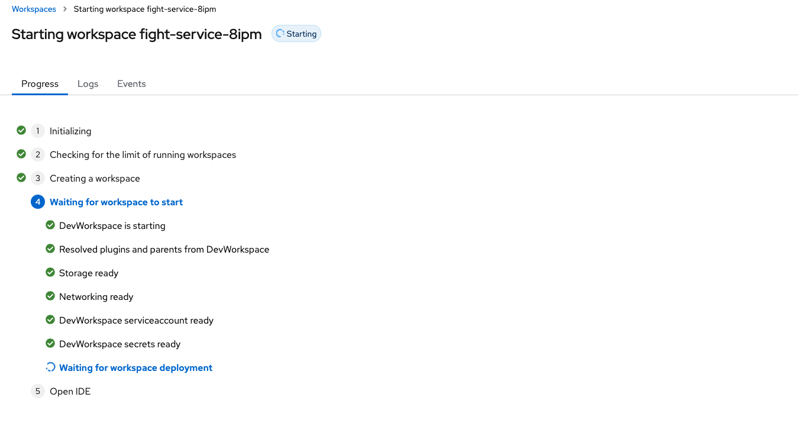Screen dimensions: 798x436
Task: Click the spinner icon in Starting badge
Action: coord(280,34)
